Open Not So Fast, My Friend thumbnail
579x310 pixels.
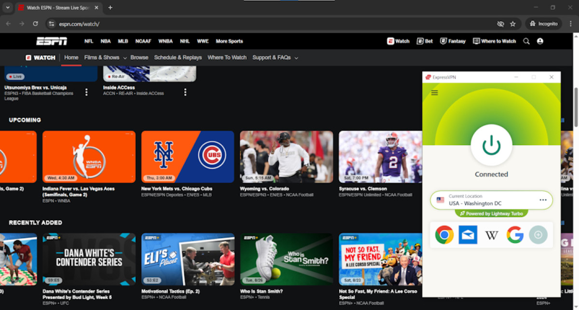(380, 259)
